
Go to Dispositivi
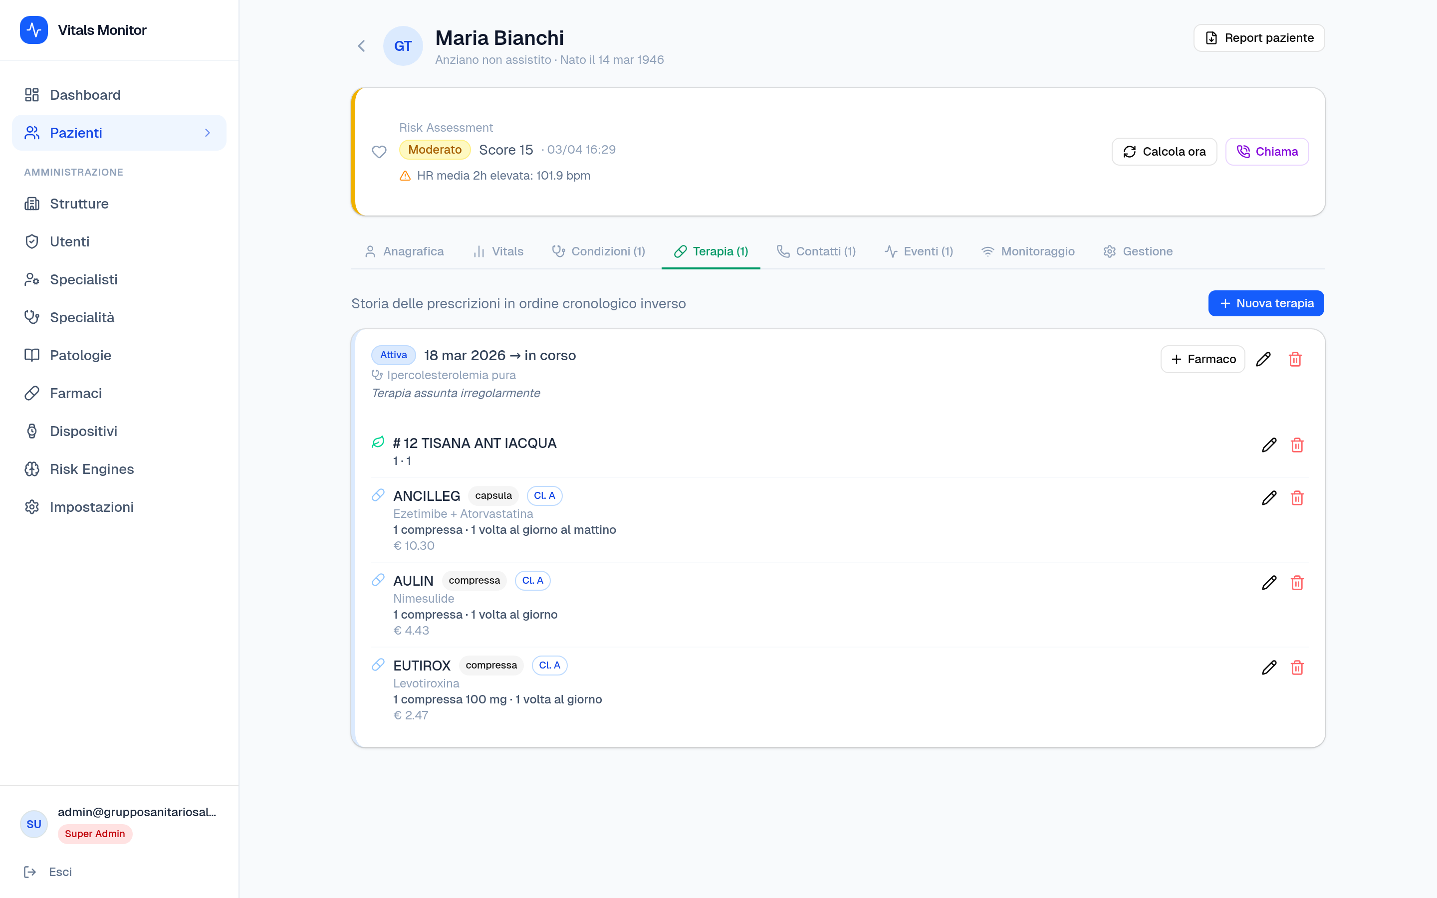pos(119,432)
